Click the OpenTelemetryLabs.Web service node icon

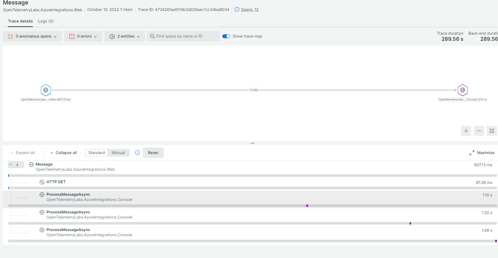(46, 90)
